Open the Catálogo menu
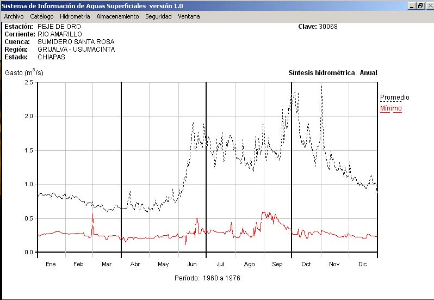Image resolution: width=434 pixels, height=300 pixels. [41, 16]
